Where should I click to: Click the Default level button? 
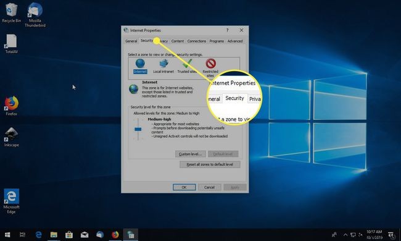[x=223, y=154]
